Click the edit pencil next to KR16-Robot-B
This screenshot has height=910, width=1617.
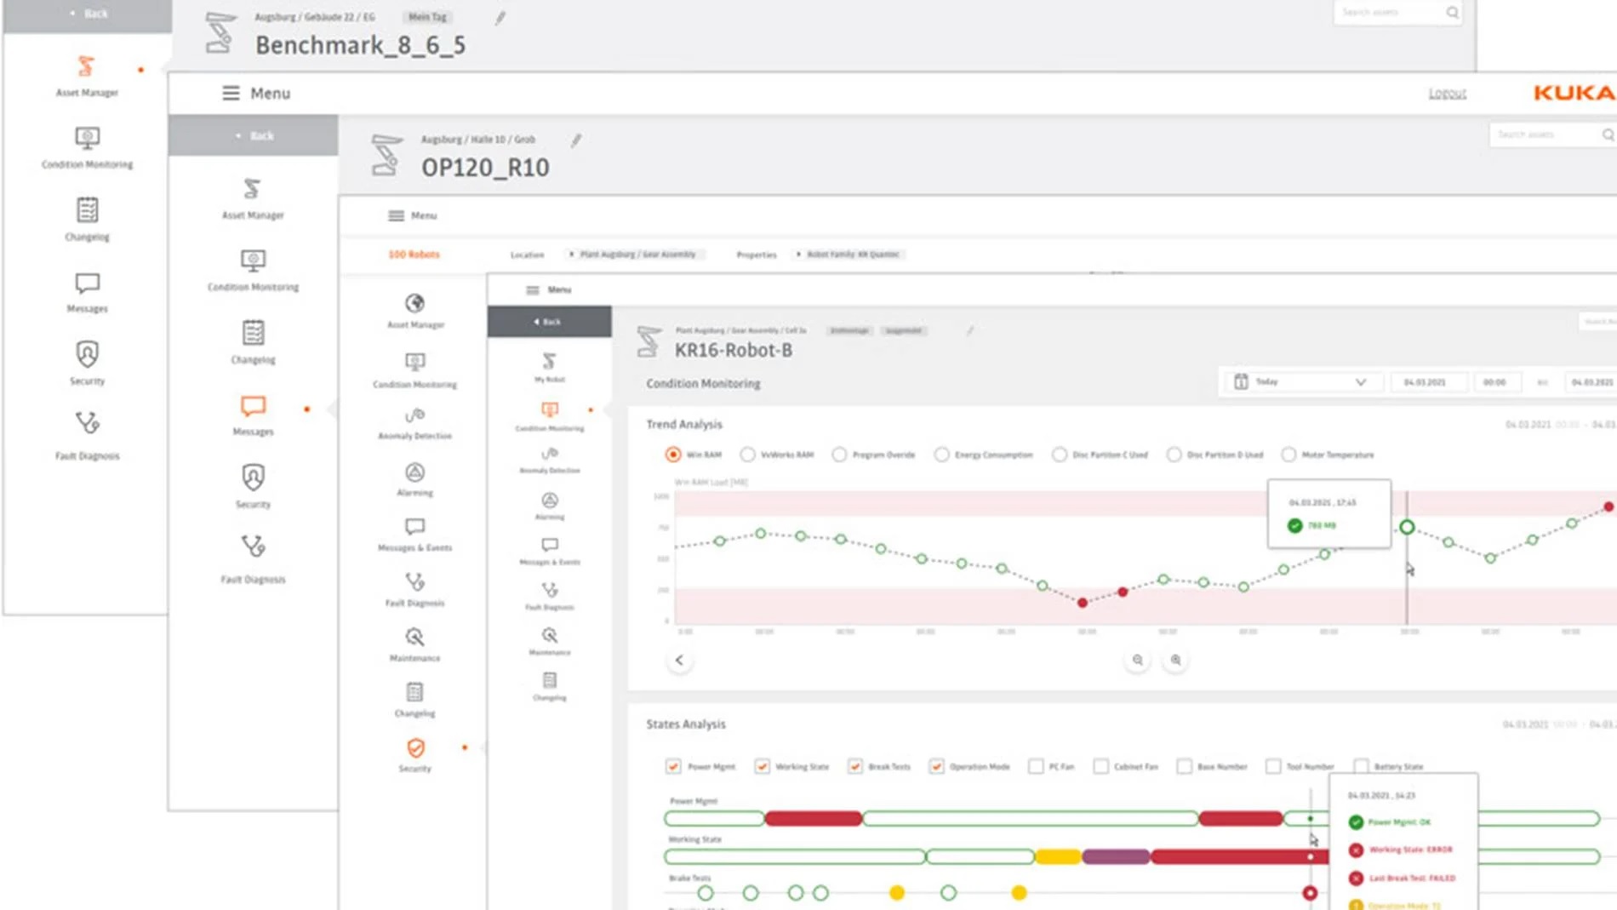969,331
